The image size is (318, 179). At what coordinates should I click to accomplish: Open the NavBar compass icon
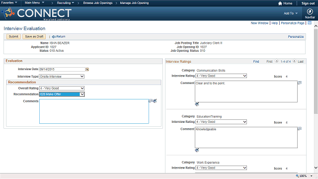pos(310,11)
